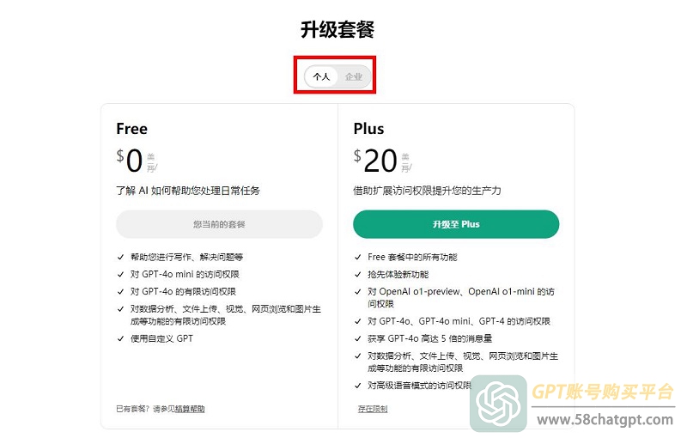687x438 pixels.
Task: Click checkmark beside 对 GPT-4o mini 的访问权限
Action: click(120, 275)
